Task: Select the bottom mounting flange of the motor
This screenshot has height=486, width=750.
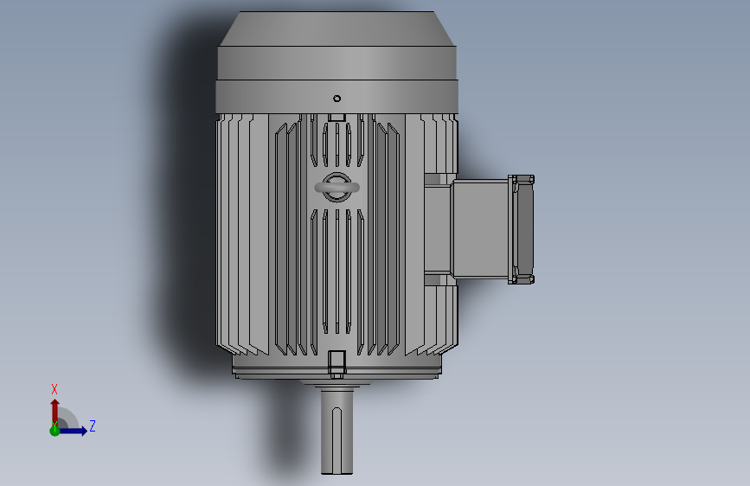Action: (x=337, y=371)
